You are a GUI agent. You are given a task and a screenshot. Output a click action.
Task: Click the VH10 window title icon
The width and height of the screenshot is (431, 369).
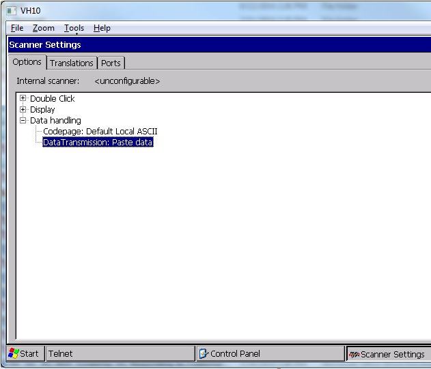[x=11, y=11]
